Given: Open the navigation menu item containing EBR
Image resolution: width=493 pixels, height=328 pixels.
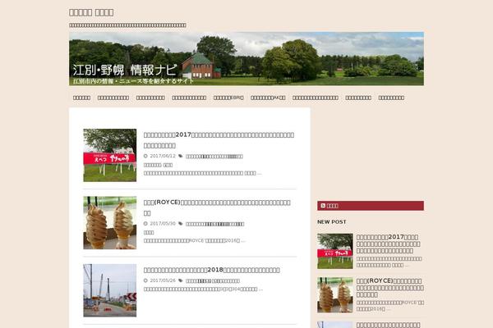Looking at the screenshot, I should [228, 98].
